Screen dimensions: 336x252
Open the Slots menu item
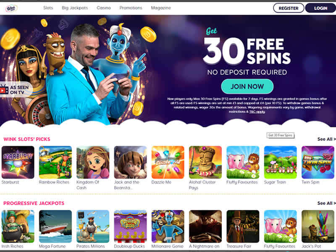tap(48, 8)
